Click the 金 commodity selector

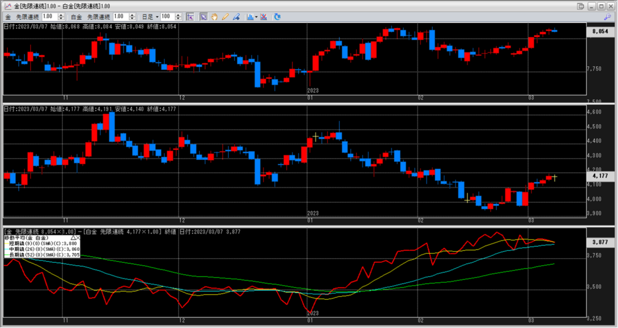pos(7,16)
